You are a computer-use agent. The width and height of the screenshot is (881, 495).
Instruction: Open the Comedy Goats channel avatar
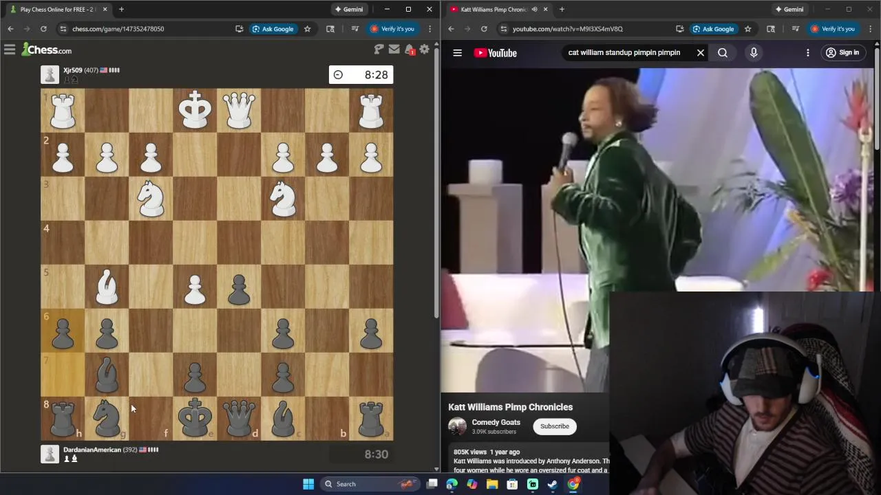click(457, 427)
